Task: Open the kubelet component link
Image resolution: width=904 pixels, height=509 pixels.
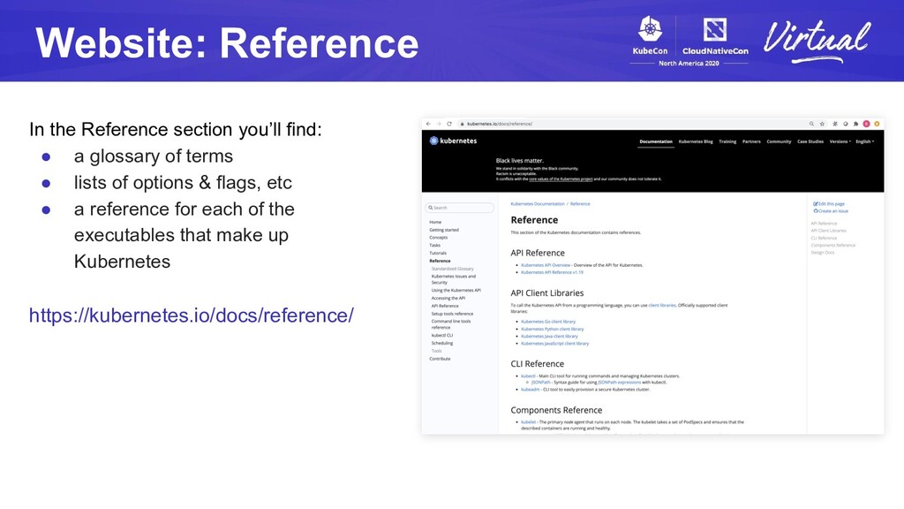Action: tap(528, 422)
